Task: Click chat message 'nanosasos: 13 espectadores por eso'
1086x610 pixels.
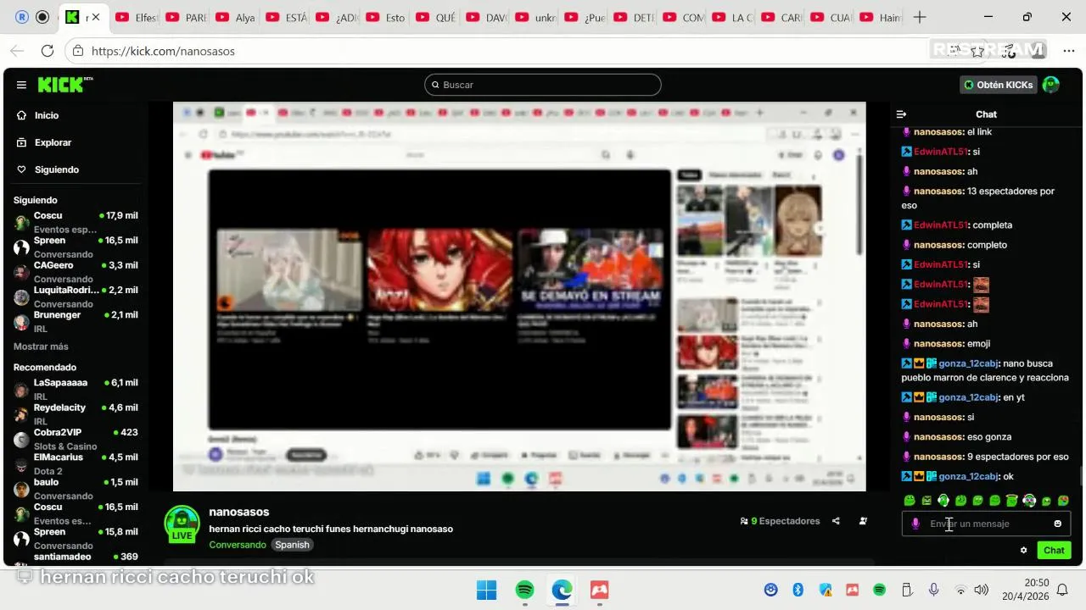Action: (978, 198)
